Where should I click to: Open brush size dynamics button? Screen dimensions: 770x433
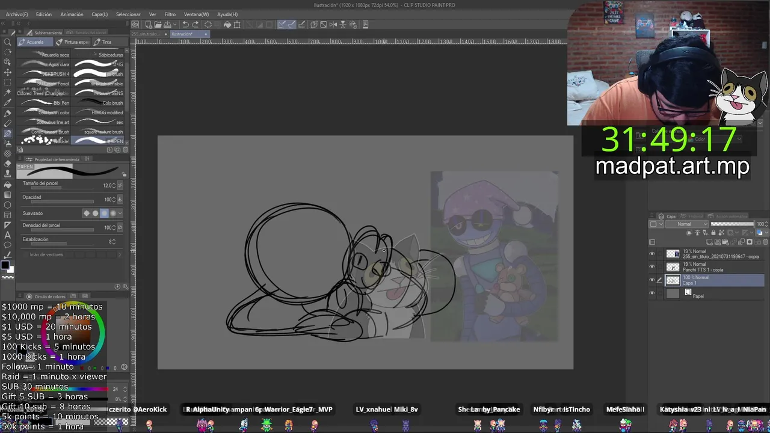pos(120,185)
